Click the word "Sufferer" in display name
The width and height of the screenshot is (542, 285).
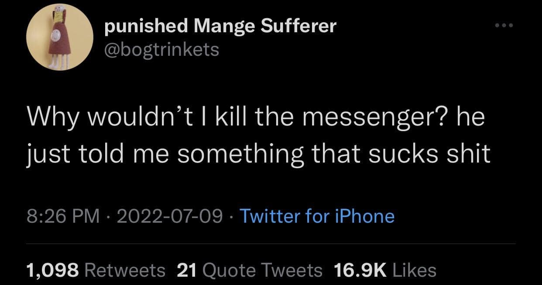pyautogui.click(x=298, y=26)
